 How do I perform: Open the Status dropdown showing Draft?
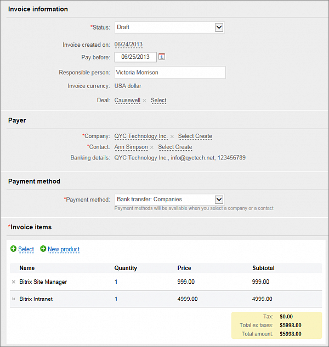pyautogui.click(x=219, y=27)
